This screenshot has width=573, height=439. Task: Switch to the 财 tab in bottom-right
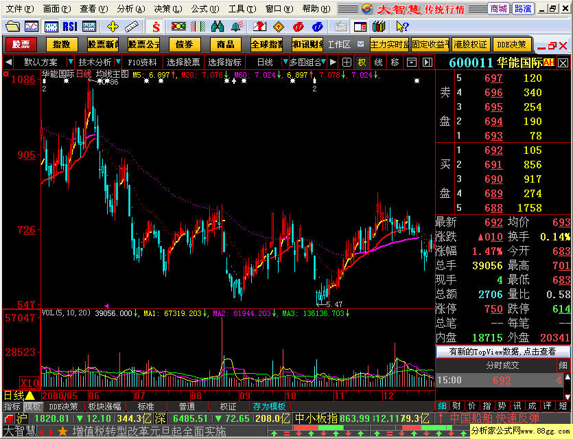[x=456, y=406]
